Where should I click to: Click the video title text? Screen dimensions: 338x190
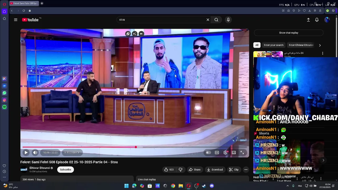pyautogui.click(x=69, y=162)
